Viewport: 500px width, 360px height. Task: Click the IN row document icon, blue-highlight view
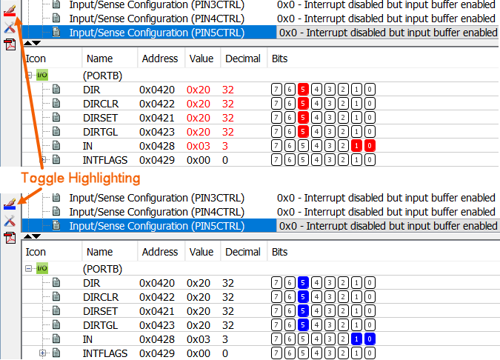coord(56,339)
